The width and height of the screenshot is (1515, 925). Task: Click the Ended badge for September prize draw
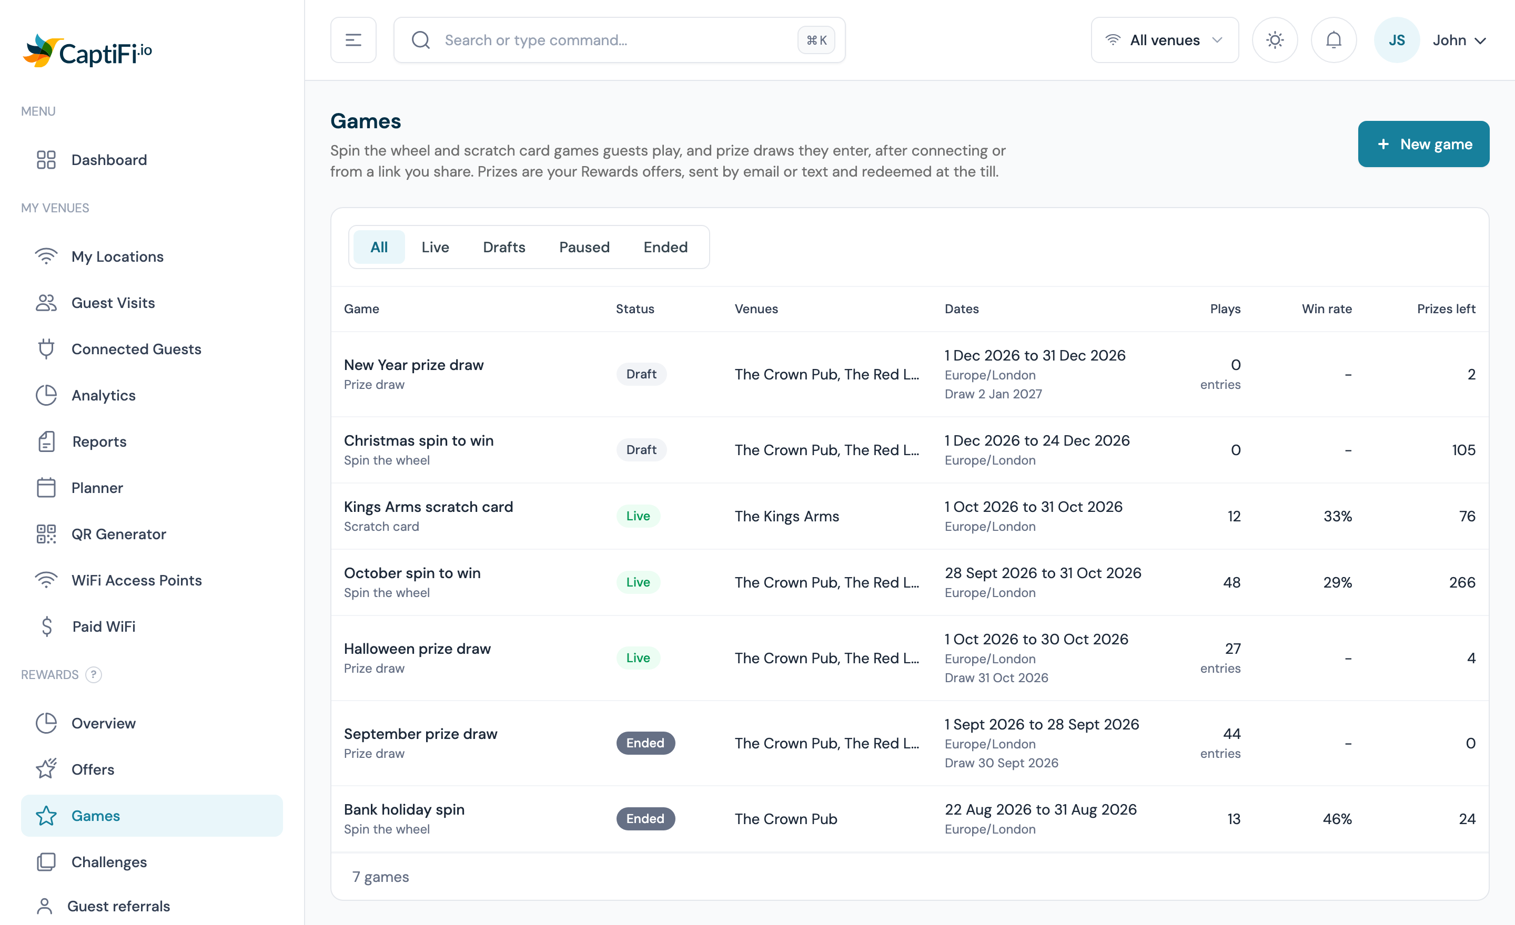click(x=645, y=743)
